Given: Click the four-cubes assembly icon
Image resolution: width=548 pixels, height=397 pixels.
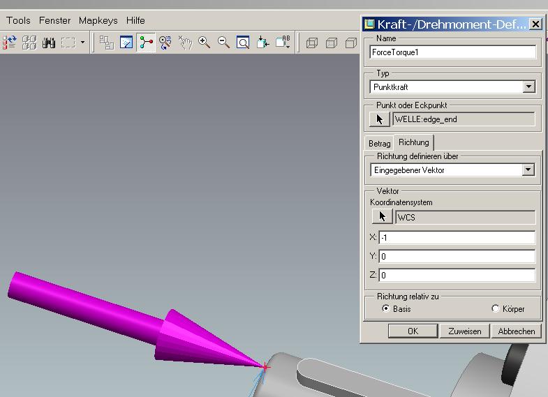Looking at the screenshot, I should tap(29, 43).
